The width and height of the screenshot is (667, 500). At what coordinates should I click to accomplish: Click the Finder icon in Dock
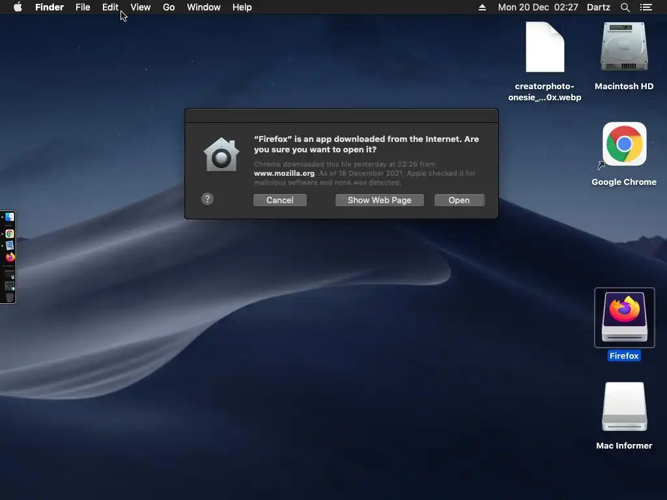click(10, 217)
